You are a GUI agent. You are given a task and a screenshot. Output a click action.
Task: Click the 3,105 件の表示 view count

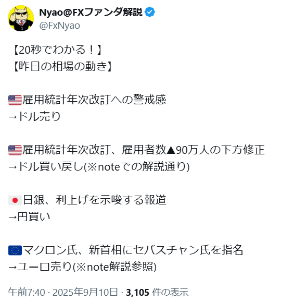point(157,293)
